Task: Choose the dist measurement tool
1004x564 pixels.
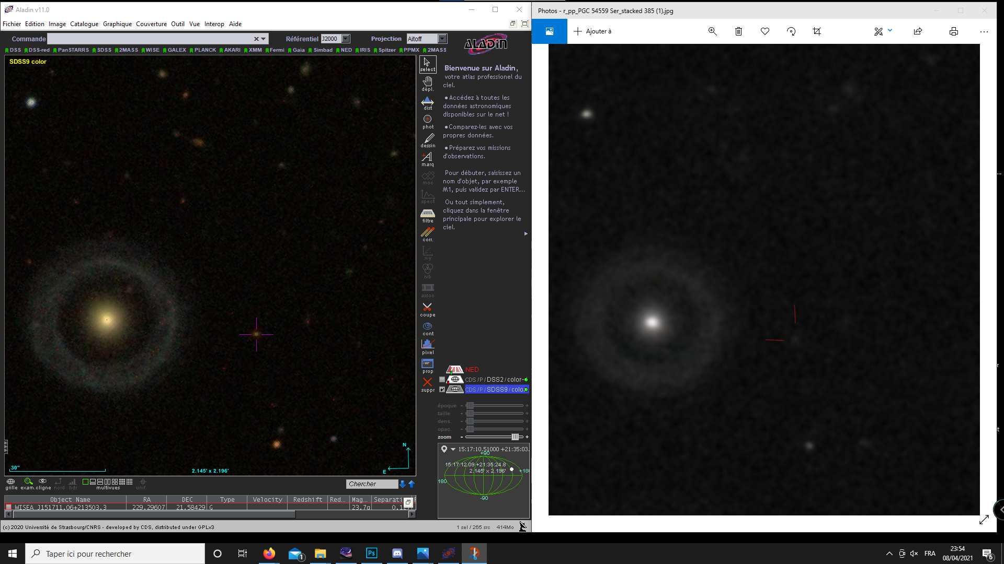Action: (427, 102)
